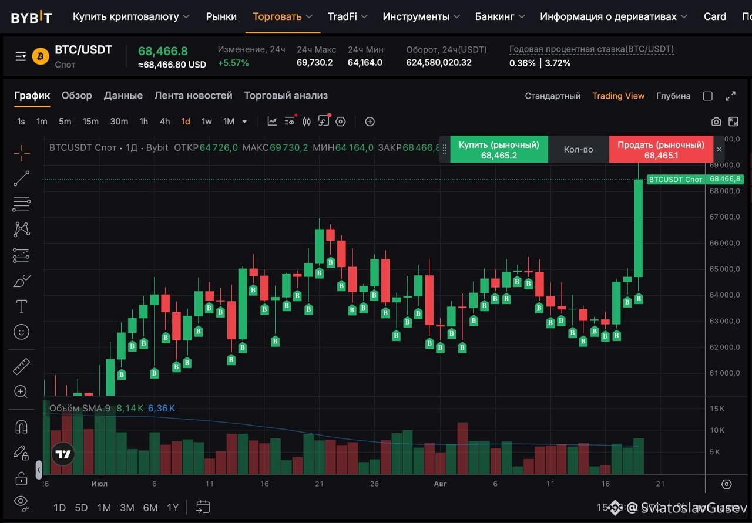Expand the Торговать dropdown menu

coord(283,16)
